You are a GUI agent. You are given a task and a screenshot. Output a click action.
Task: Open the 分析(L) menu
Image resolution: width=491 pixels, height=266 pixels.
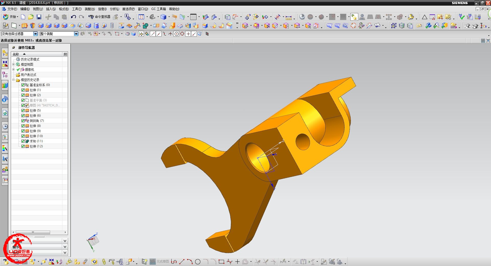pos(115,9)
